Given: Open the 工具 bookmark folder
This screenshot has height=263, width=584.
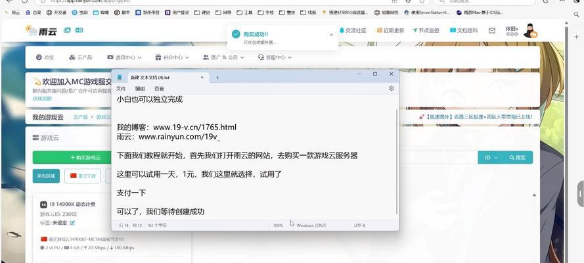Looking at the screenshot, I should pos(244,12).
